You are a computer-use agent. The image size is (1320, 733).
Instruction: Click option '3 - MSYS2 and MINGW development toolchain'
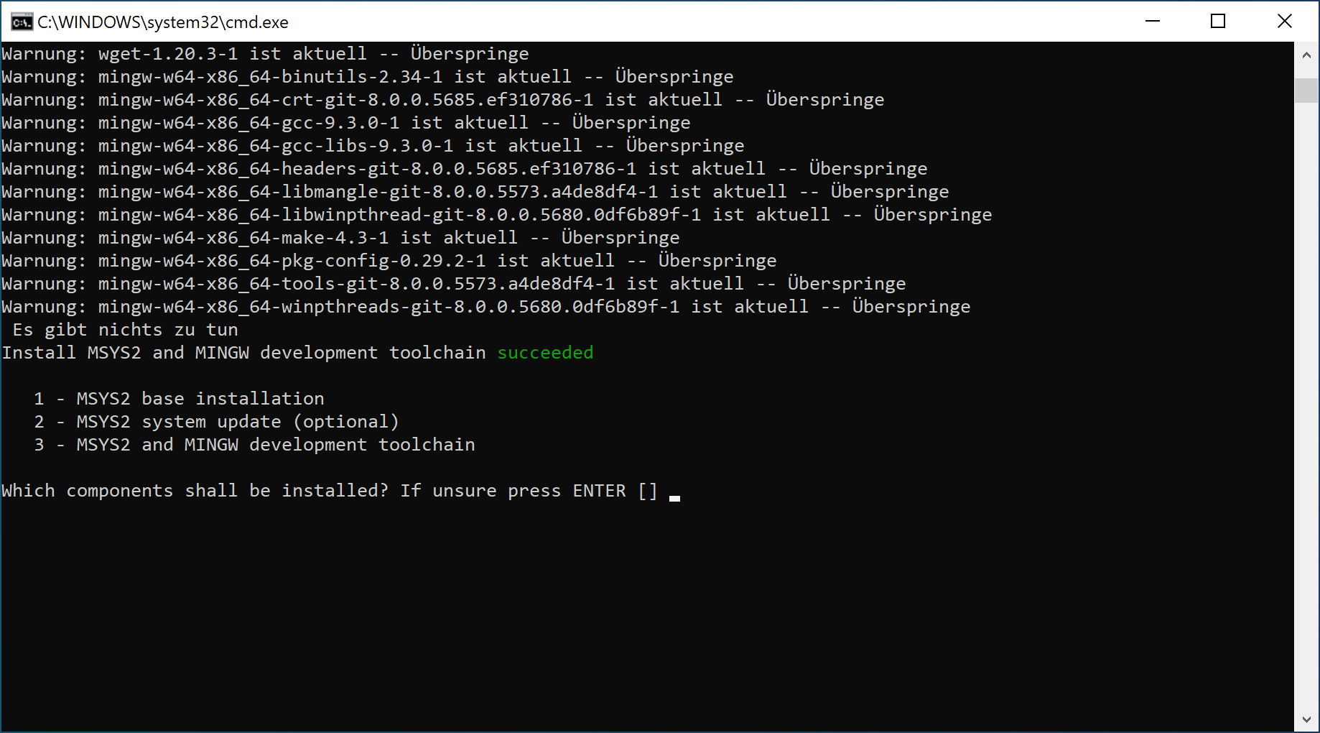click(x=254, y=444)
